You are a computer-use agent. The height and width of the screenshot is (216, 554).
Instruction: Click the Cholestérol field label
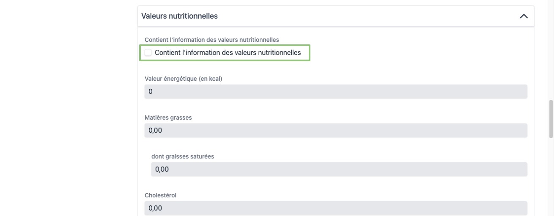pos(160,195)
